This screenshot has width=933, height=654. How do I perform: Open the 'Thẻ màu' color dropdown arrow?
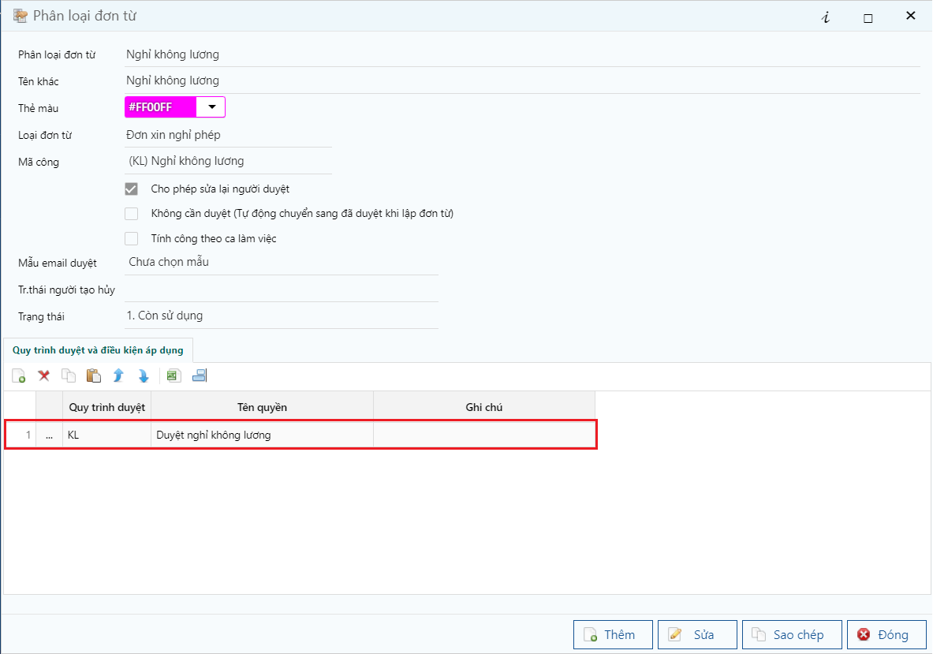[x=211, y=107]
